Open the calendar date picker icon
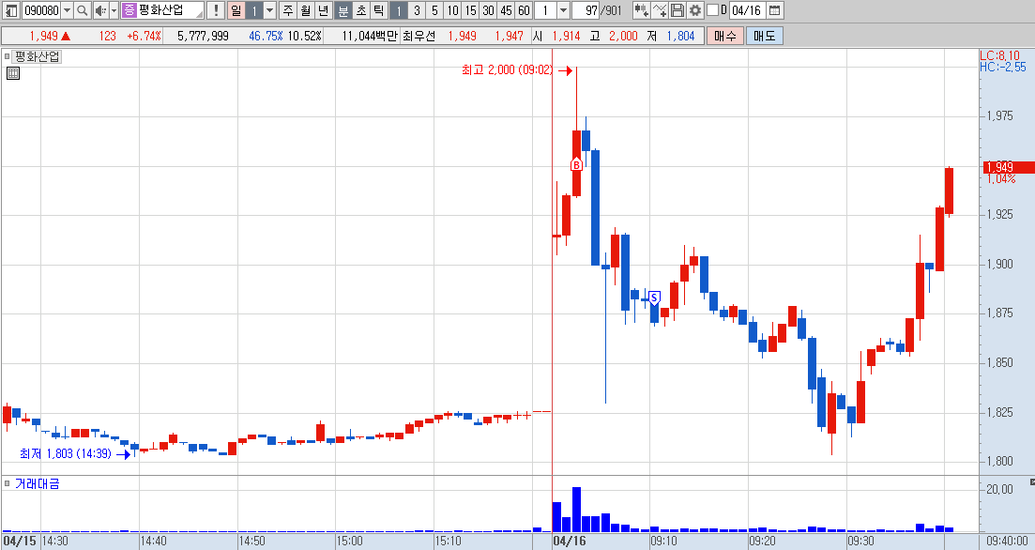Viewport: 1035px width, 550px height. [776, 10]
